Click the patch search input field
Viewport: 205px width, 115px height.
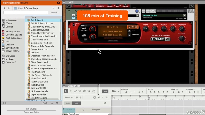pyautogui.click(x=25, y=13)
